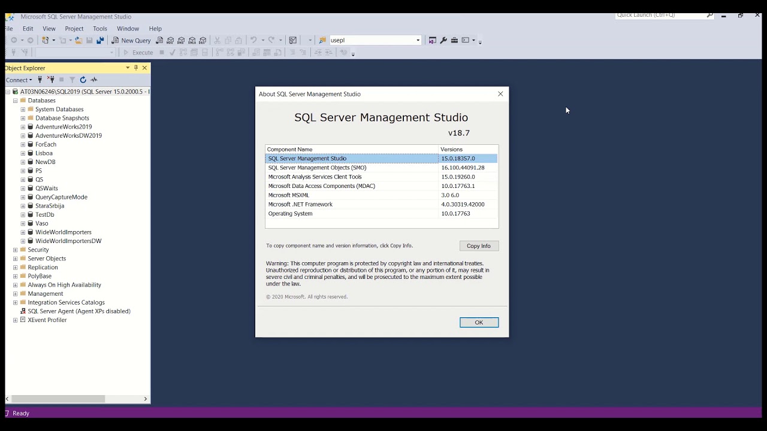
Task: Click the Activity Monitor icon in Object Explorer
Action: click(94, 80)
